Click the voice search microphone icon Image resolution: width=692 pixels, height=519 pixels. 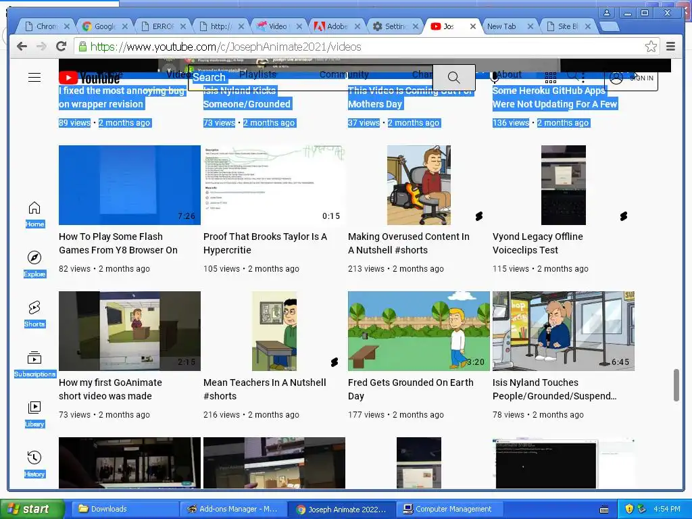494,78
